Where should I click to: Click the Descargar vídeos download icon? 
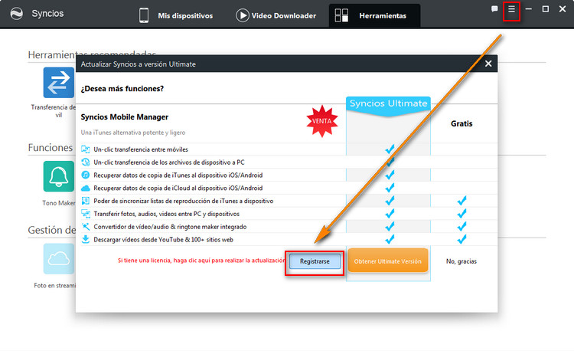(x=85, y=239)
